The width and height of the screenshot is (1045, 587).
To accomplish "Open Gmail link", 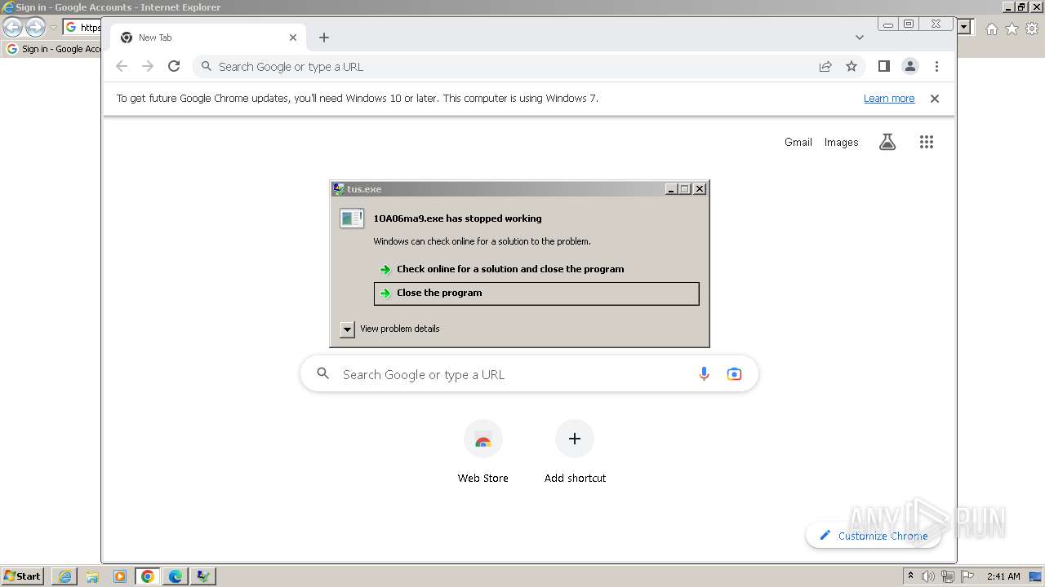I will tap(798, 142).
